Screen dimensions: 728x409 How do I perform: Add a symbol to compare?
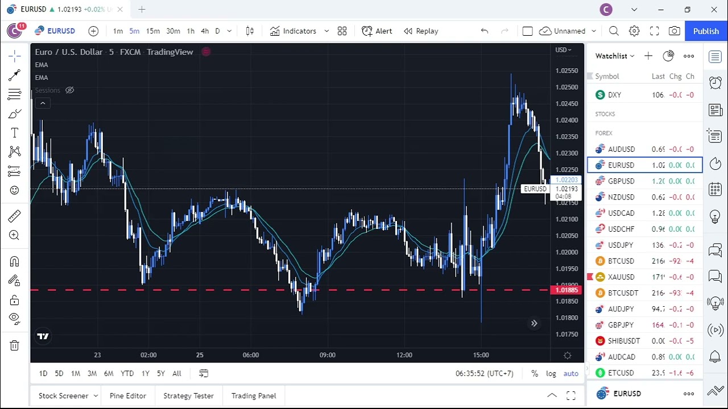point(93,31)
